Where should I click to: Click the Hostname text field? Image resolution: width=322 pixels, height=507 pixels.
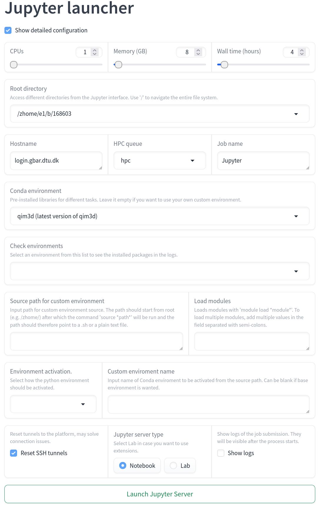56,161
